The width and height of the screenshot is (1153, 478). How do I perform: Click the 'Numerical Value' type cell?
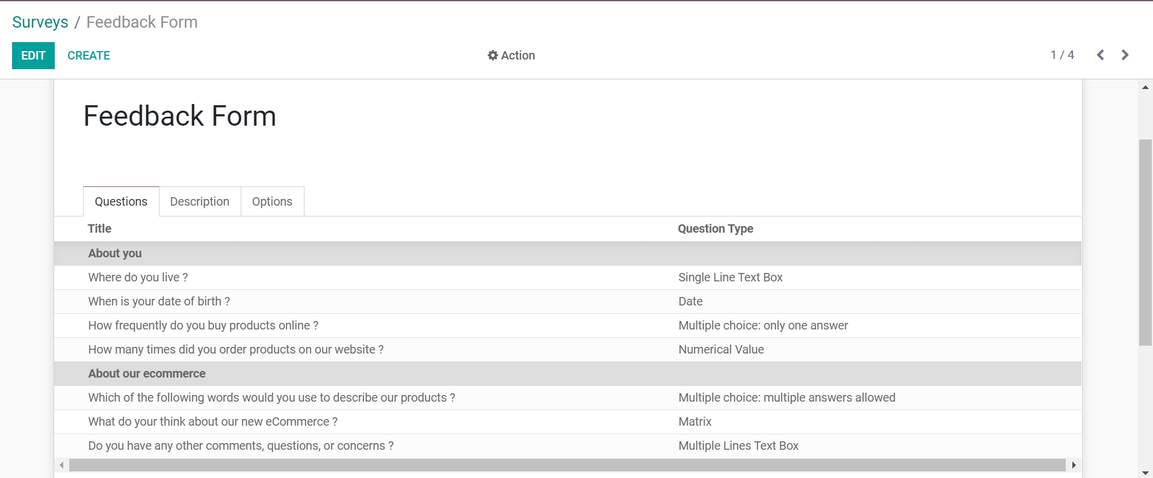721,349
